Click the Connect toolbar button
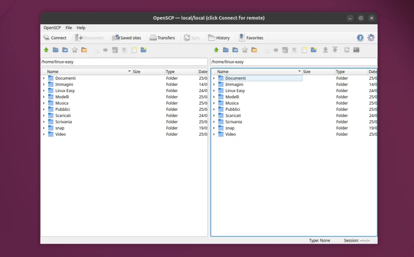414x257 pixels. point(55,38)
